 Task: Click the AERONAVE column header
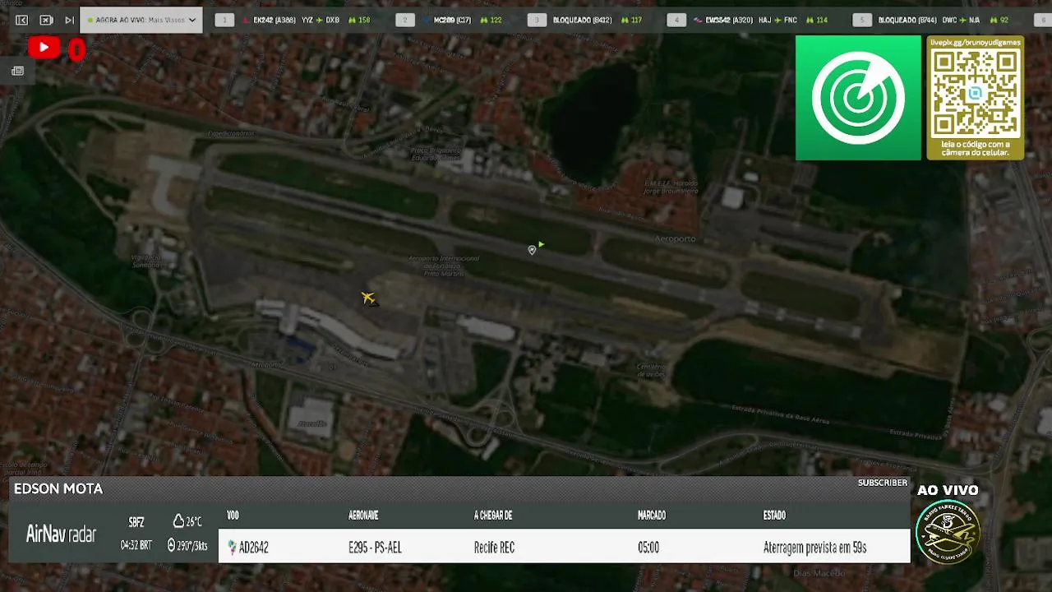point(363,516)
